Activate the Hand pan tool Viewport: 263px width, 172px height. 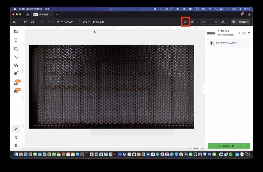click(x=16, y=137)
